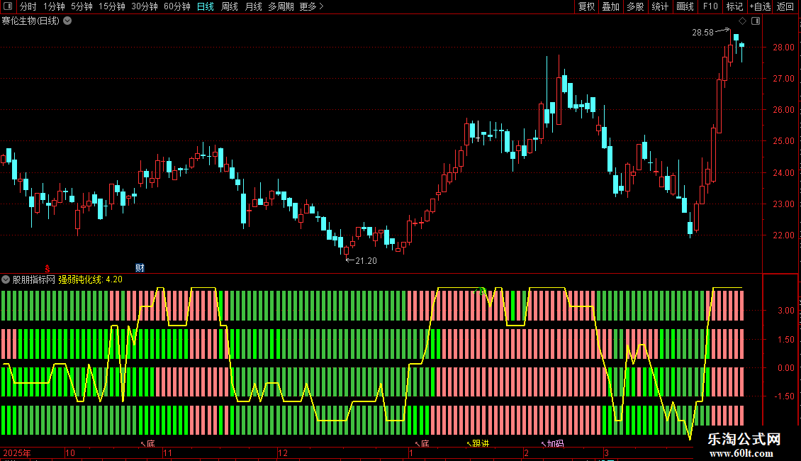Click the 底 marker near November
The height and width of the screenshot is (461, 801).
click(x=151, y=443)
